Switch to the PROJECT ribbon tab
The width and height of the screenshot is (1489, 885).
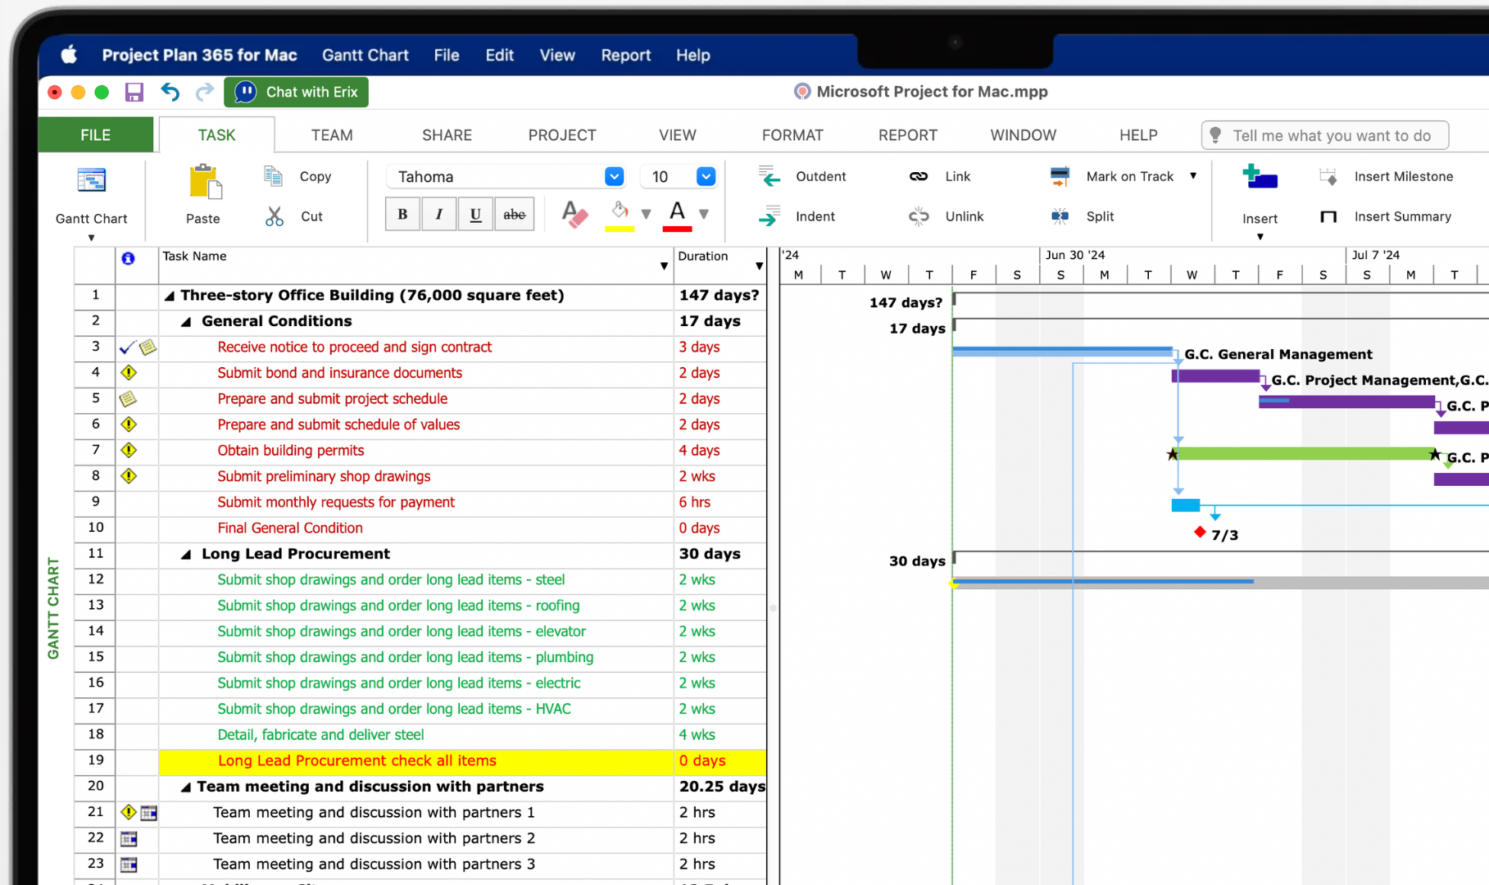562,134
